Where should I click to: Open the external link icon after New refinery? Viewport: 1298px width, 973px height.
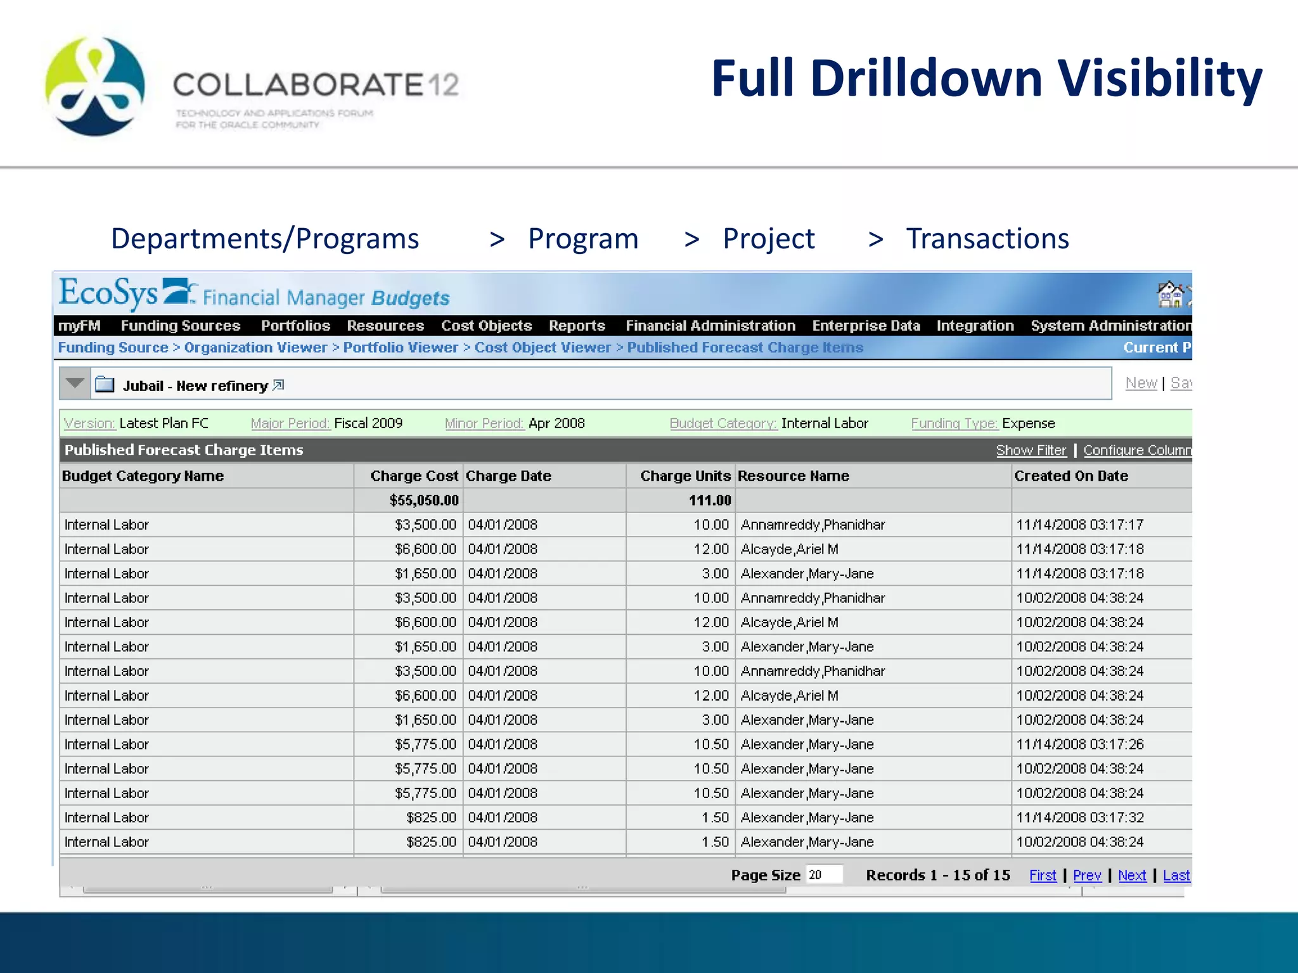(278, 385)
